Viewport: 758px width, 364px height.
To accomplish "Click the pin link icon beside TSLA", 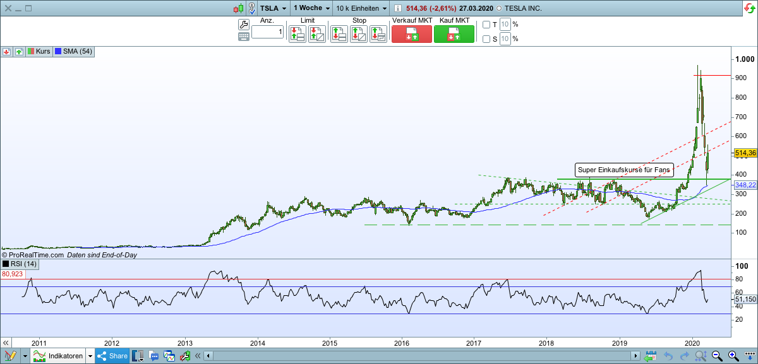I will click(x=252, y=8).
